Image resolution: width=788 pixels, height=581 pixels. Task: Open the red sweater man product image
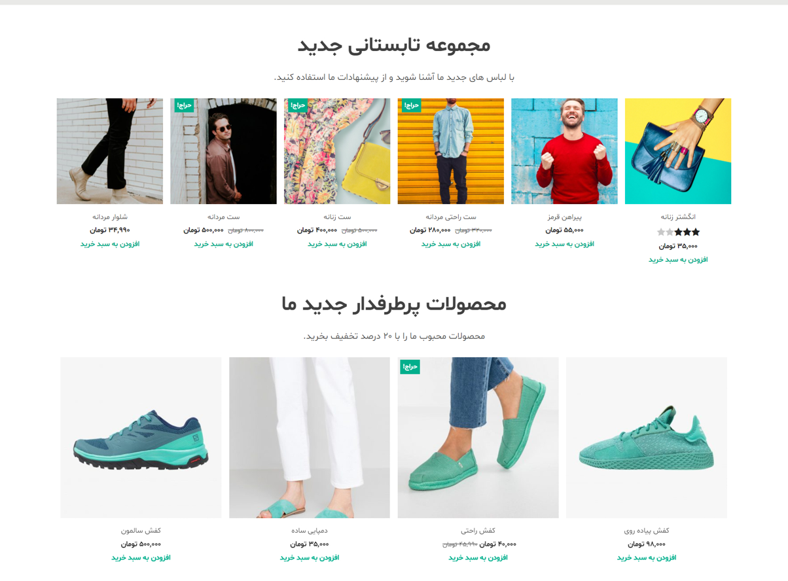(564, 151)
